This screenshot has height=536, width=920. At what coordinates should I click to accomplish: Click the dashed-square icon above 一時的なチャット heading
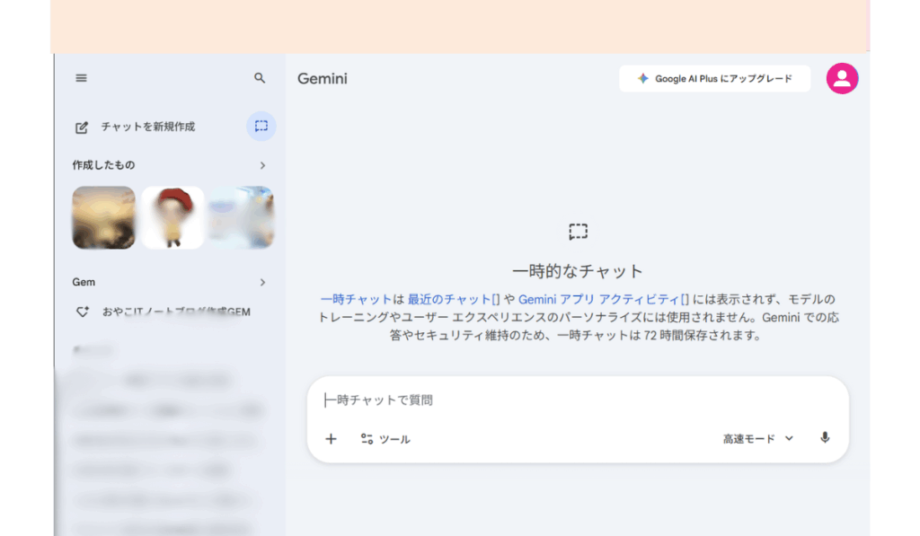[579, 230]
